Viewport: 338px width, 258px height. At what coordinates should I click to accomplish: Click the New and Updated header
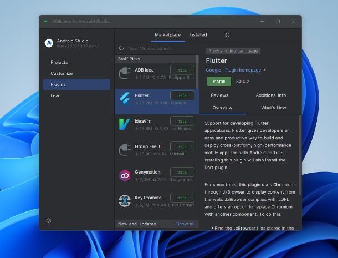pyautogui.click(x=137, y=224)
